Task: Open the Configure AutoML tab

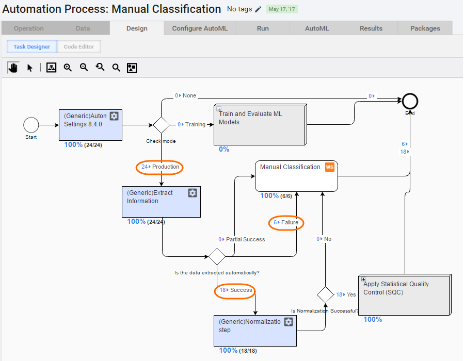Action: click(200, 28)
